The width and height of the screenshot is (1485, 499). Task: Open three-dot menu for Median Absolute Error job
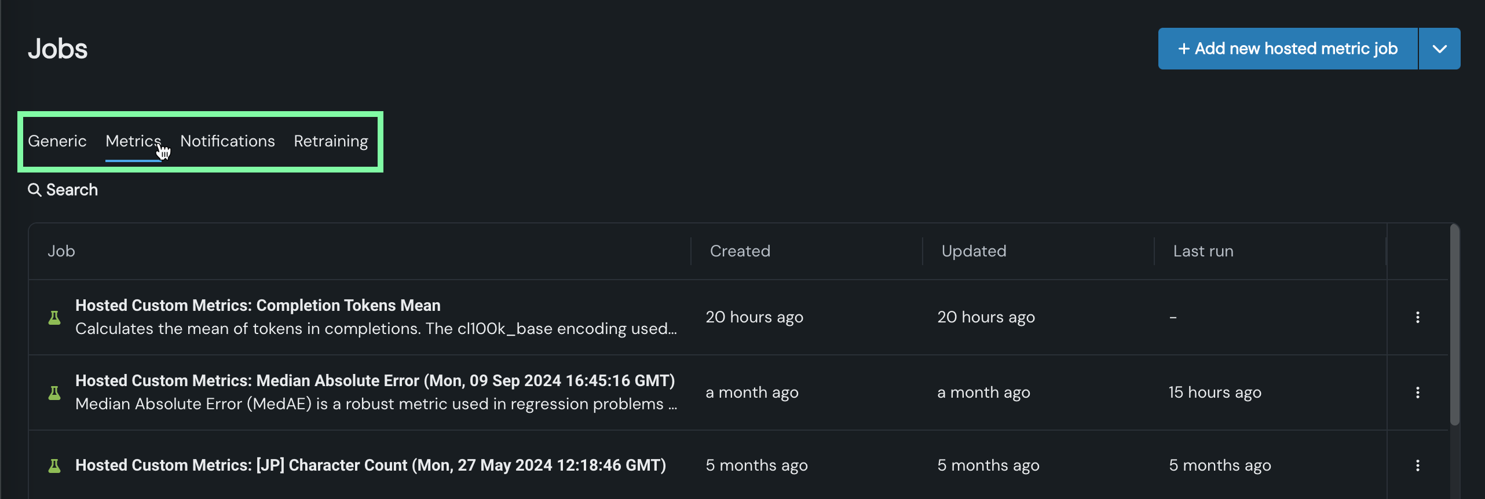point(1417,392)
